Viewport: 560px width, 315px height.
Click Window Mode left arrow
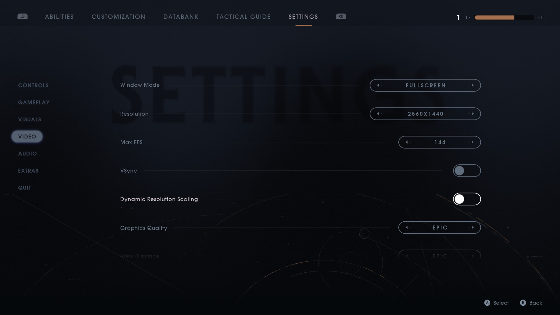[378, 85]
